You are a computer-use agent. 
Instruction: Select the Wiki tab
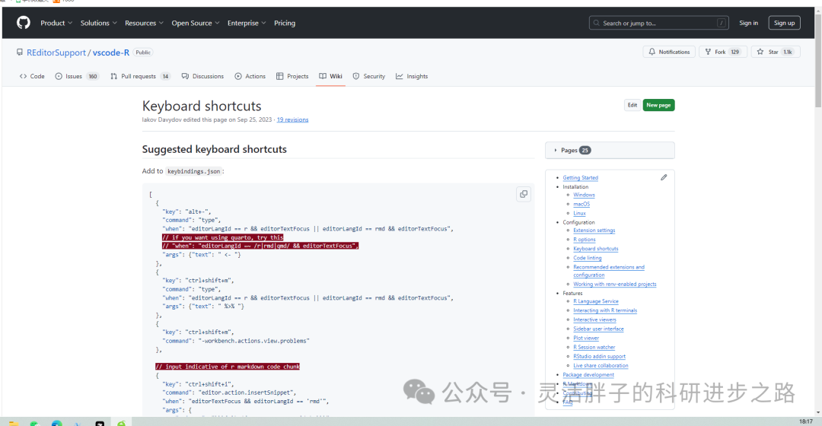point(331,77)
